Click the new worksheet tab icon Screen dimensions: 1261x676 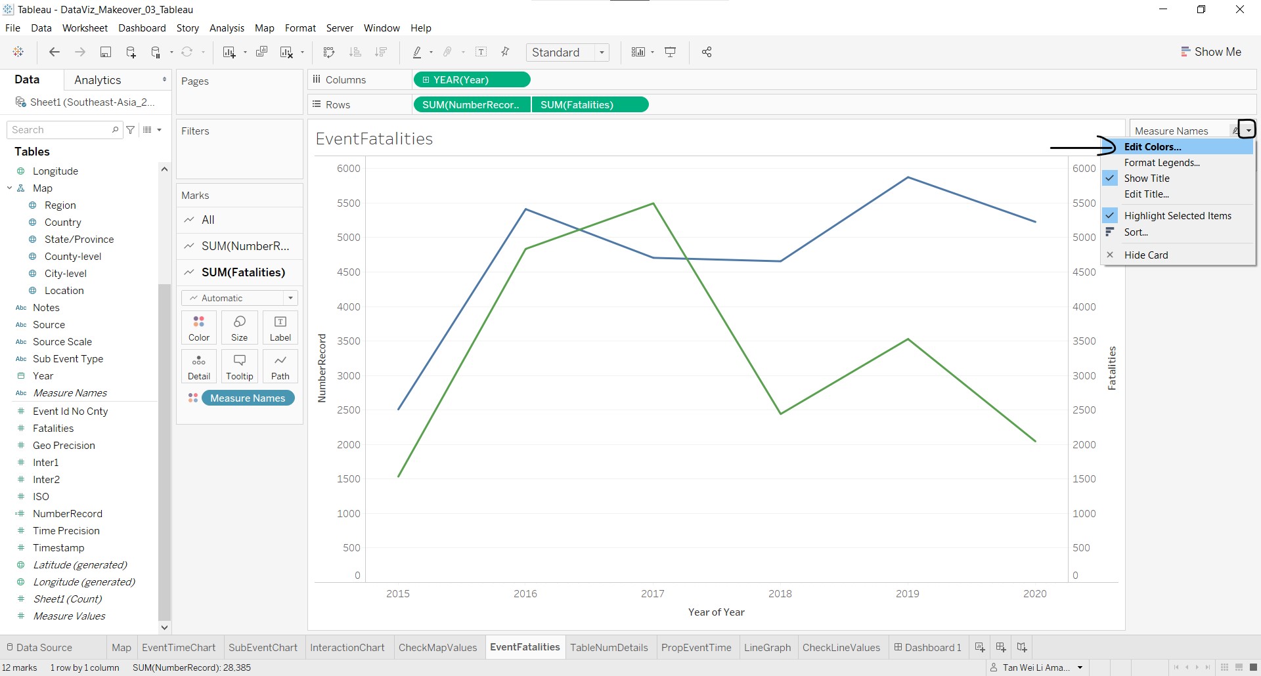click(x=980, y=647)
